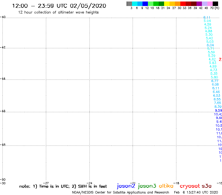
Task: Click the wave height value 5.42
Action: click(209, 38)
